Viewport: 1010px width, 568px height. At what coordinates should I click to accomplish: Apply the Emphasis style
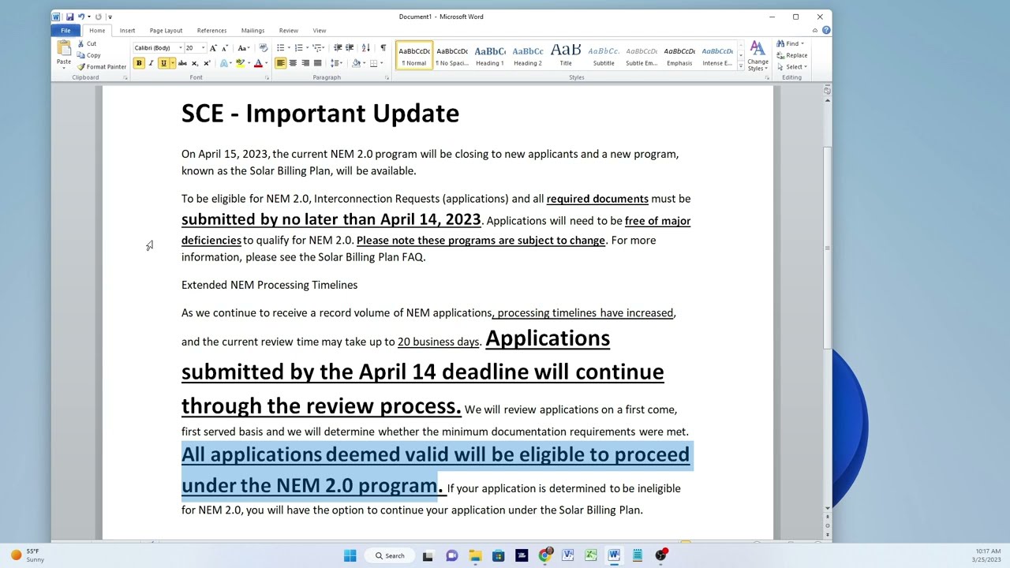click(x=679, y=55)
